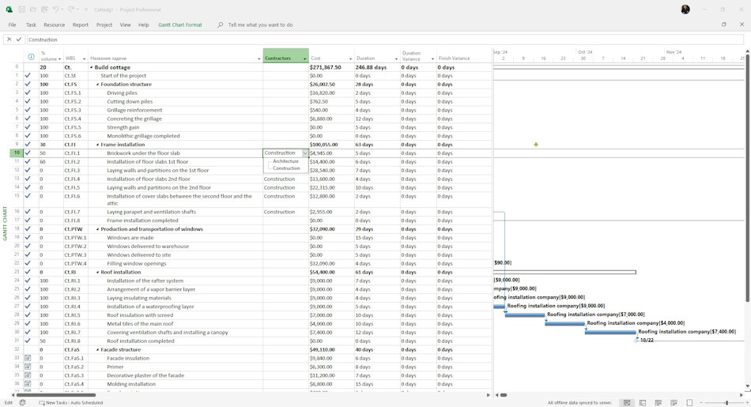The width and height of the screenshot is (751, 407).
Task: Open the Contractors column filter dropdown
Action: (304, 58)
